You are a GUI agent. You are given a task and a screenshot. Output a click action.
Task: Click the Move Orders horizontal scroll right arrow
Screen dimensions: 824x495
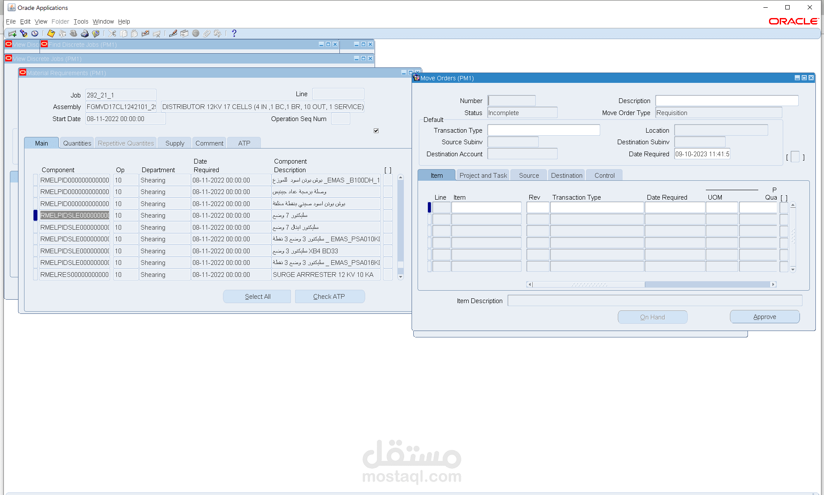pyautogui.click(x=773, y=284)
